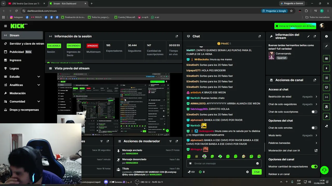The height and width of the screenshot is (186, 332).
Task: Pop out the Acciones de canal panel
Action: [315, 80]
